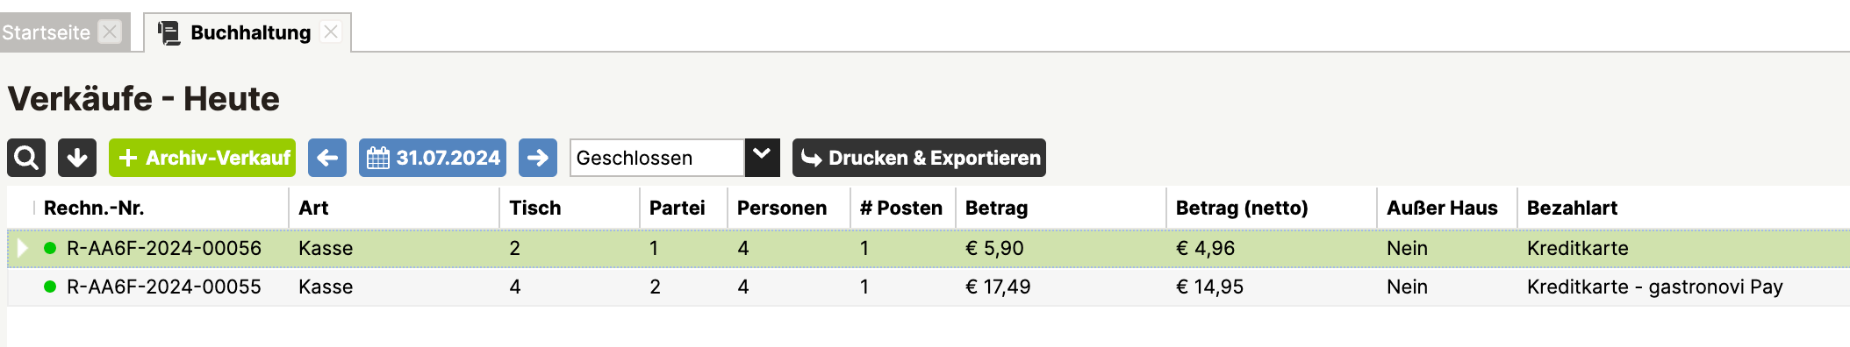Image resolution: width=1850 pixels, height=347 pixels.
Task: Switch to the Startseite tab
Action: click(46, 32)
